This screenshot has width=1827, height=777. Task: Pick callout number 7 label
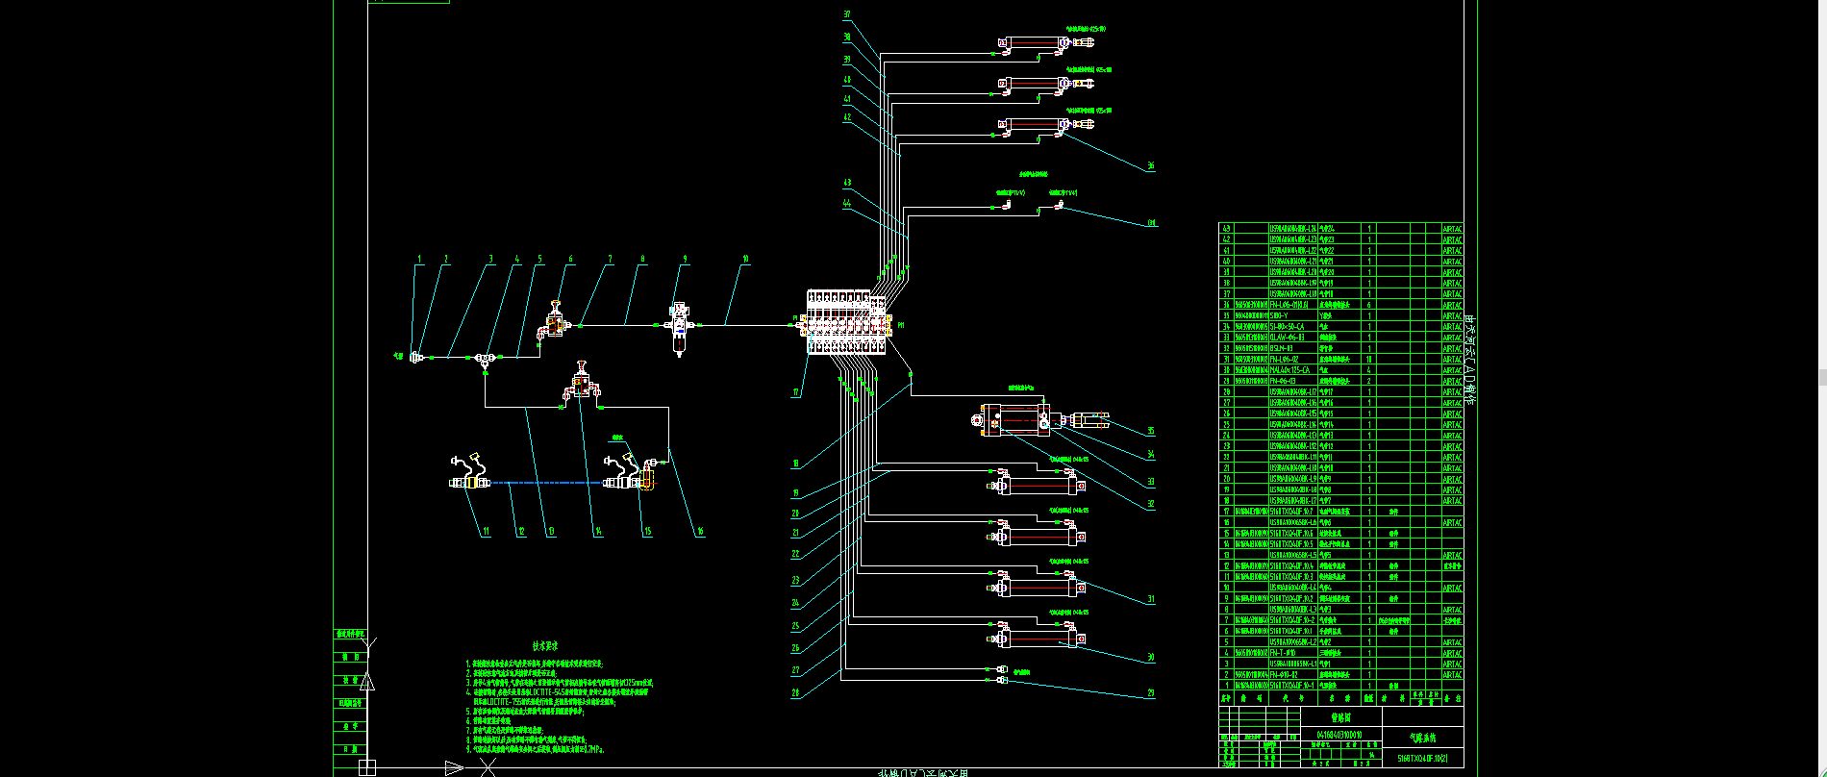tap(610, 259)
